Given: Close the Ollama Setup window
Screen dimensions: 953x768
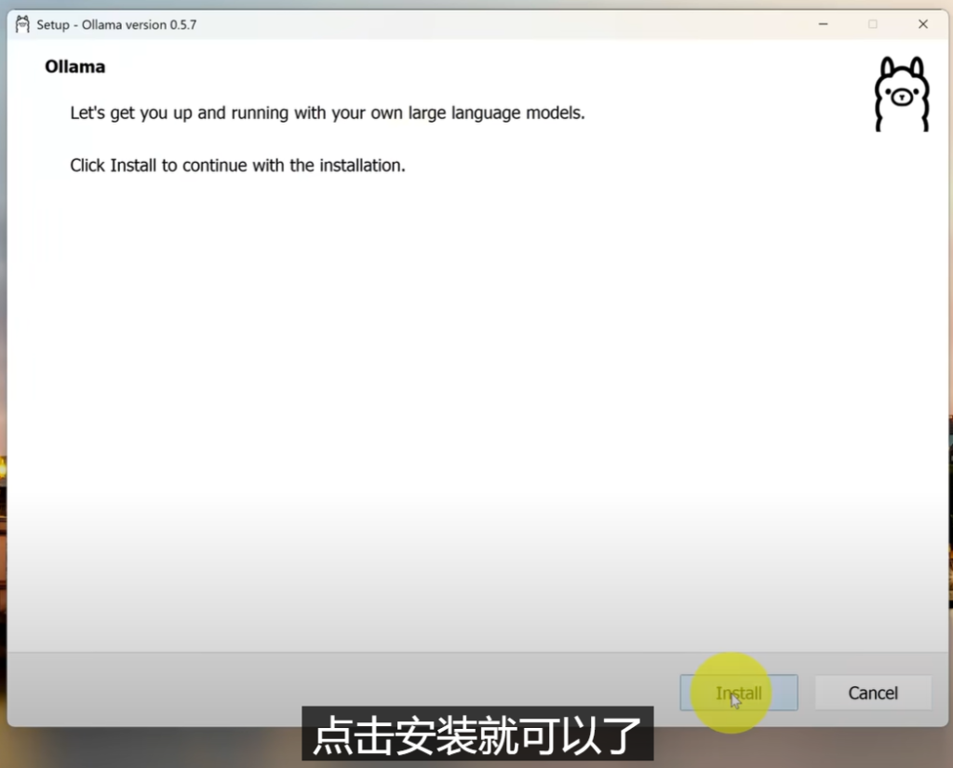Looking at the screenshot, I should tap(922, 24).
